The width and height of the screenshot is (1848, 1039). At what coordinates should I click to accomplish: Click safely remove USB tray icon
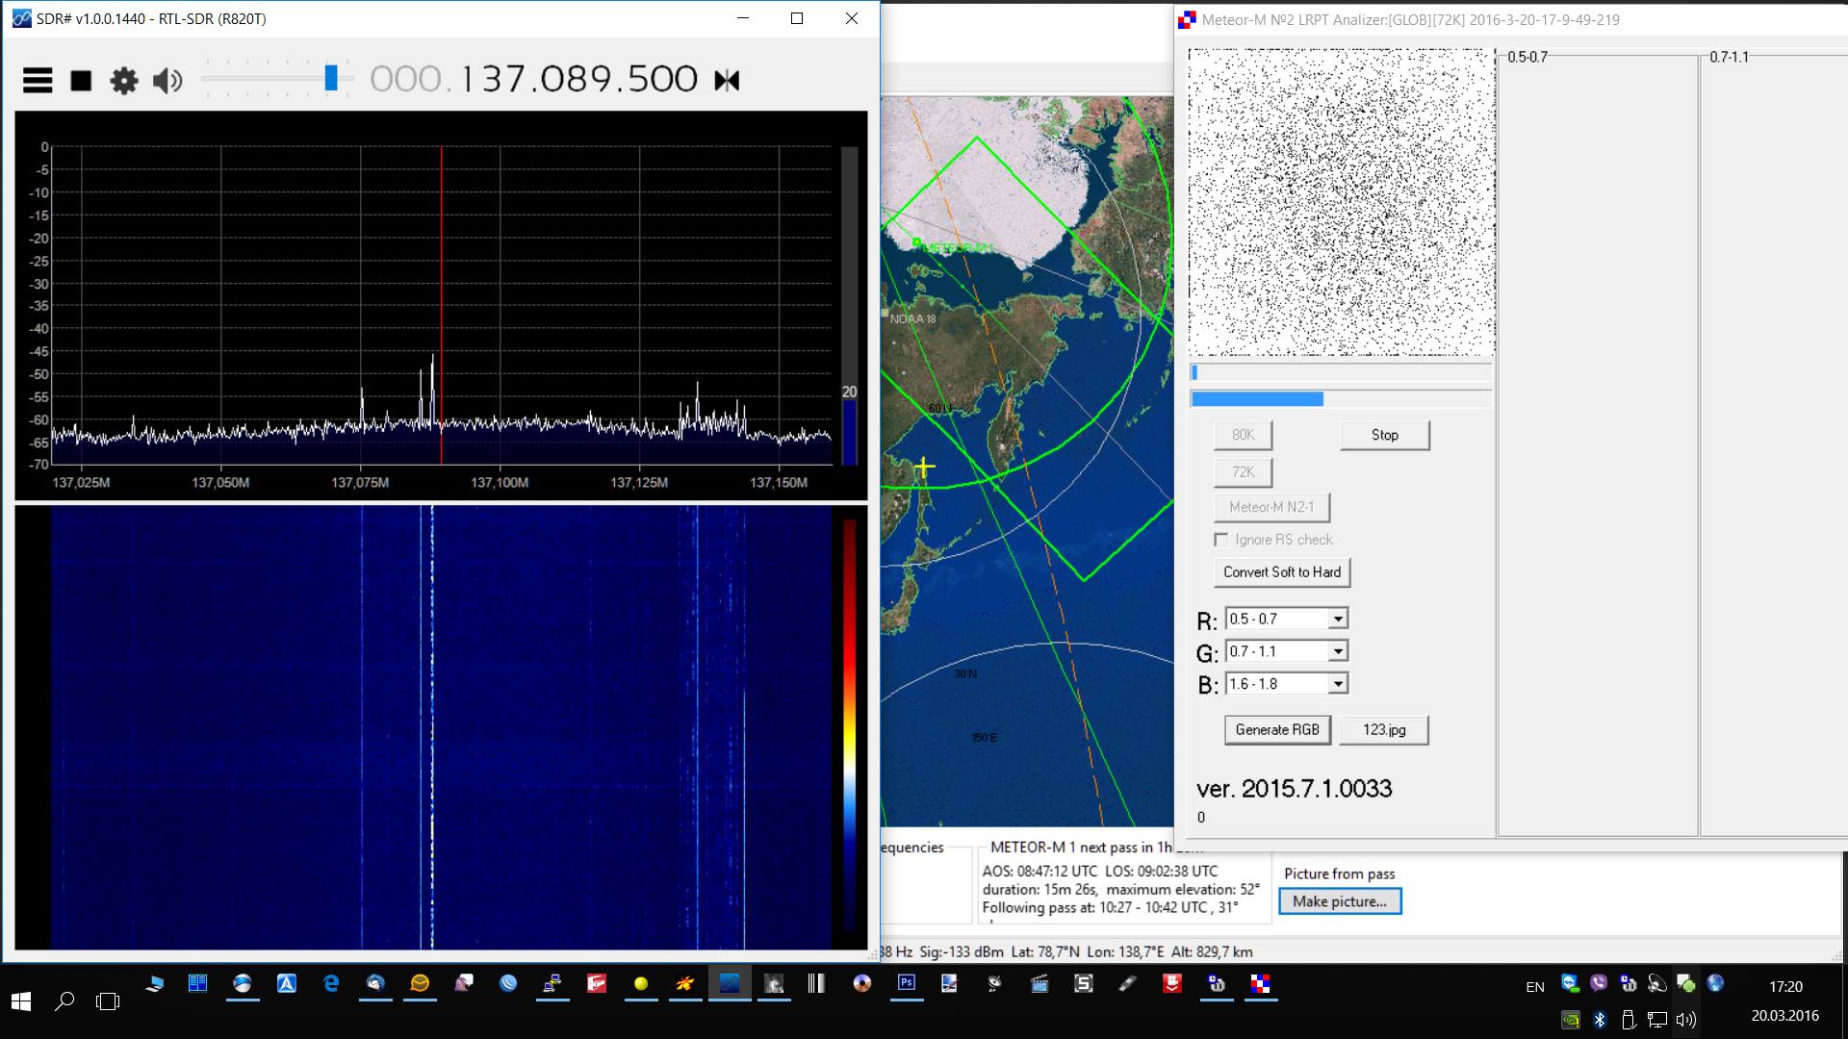point(1628,1019)
